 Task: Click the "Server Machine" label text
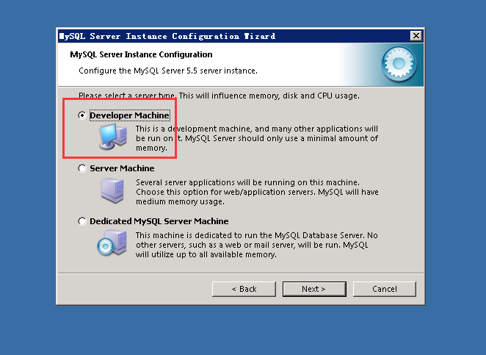pyautogui.click(x=122, y=168)
